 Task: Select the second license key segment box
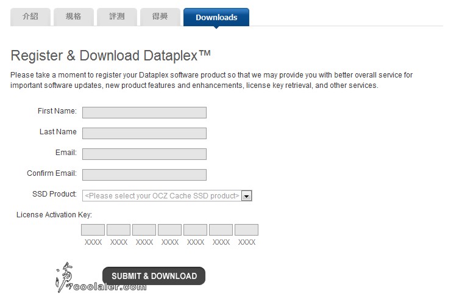pos(118,230)
